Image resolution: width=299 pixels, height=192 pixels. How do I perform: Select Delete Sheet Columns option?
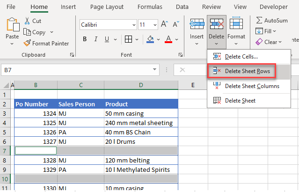click(x=252, y=86)
